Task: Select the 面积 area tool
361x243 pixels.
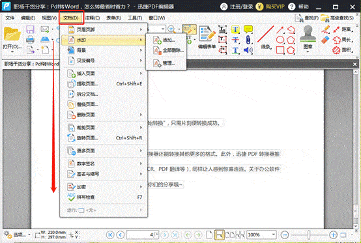Action: [x=343, y=50]
